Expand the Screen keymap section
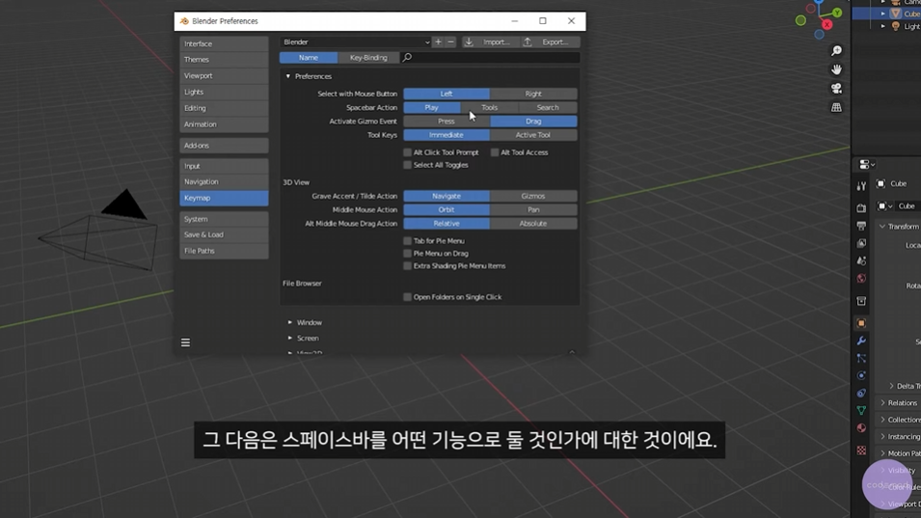The width and height of the screenshot is (921, 518). click(x=289, y=339)
